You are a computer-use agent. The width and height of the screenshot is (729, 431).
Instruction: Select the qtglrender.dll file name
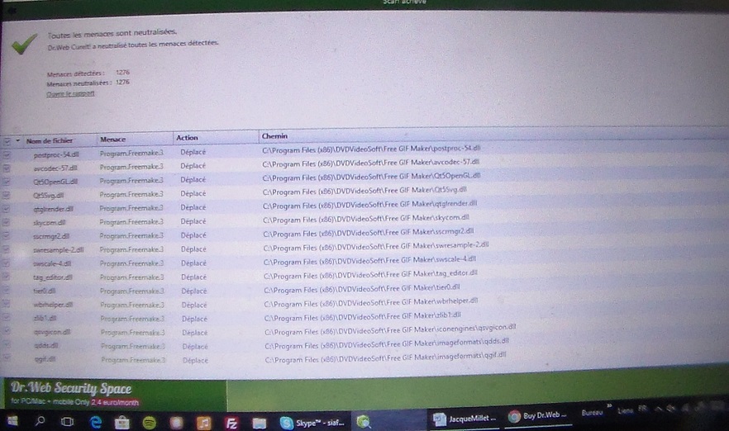[53, 209]
